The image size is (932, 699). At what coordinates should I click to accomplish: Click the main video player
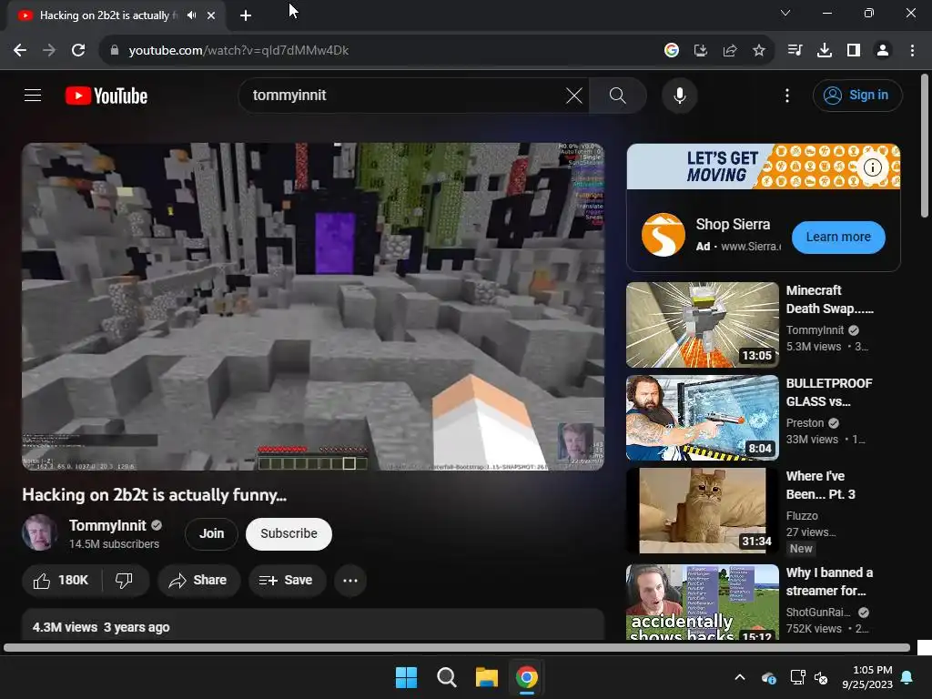point(313,307)
